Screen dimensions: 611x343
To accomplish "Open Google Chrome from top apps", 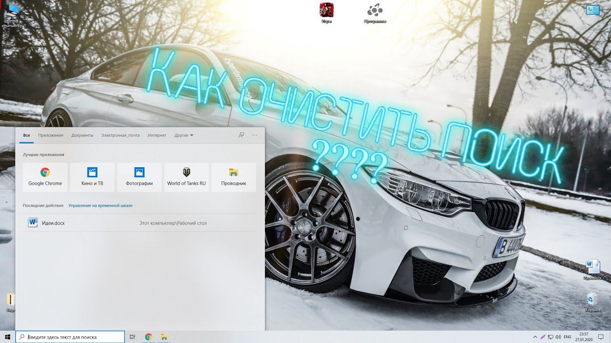I will [45, 177].
